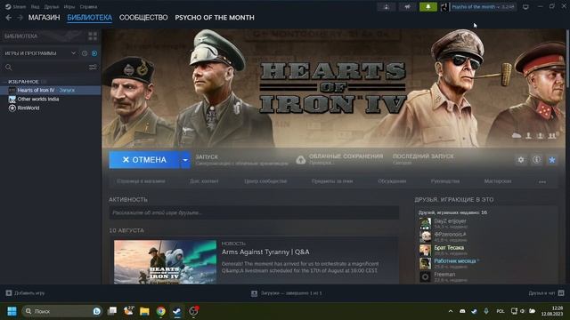
Task: Open advanced filter settings in the sidebar
Action: coord(93,68)
